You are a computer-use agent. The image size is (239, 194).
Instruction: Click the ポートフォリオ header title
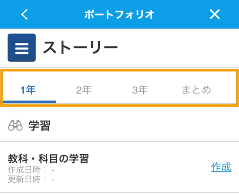point(119,14)
